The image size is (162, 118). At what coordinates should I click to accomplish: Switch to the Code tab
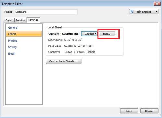point(9,20)
